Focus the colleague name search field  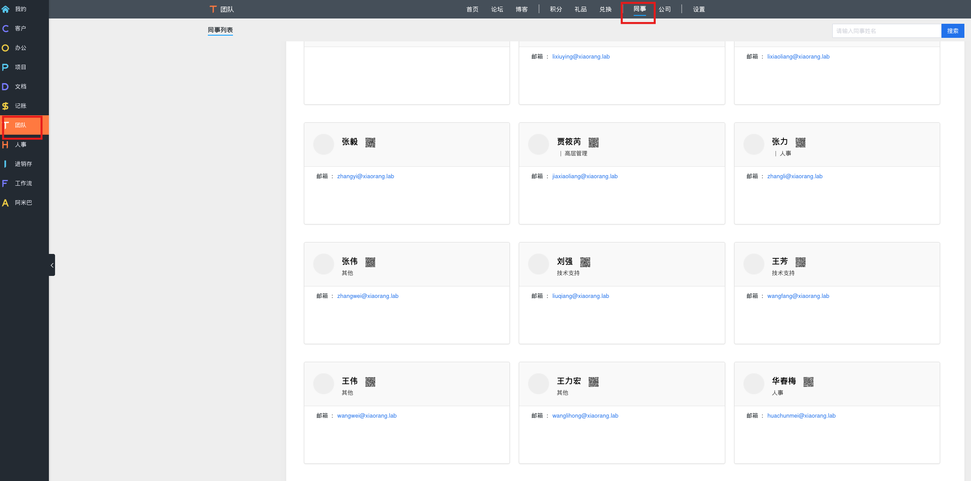tap(886, 31)
